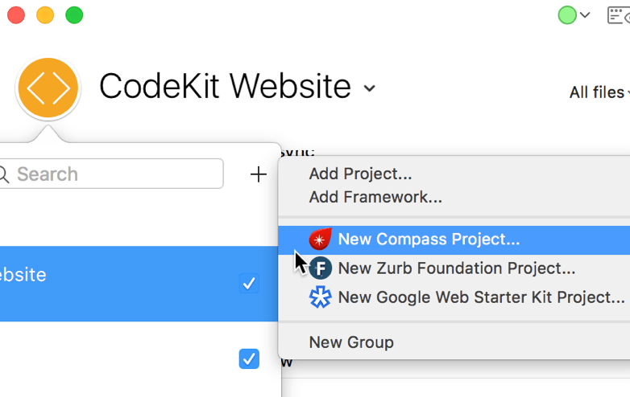The width and height of the screenshot is (630, 397).
Task: Click the Google Web Starter Kit asterisk icon
Action: click(320, 297)
